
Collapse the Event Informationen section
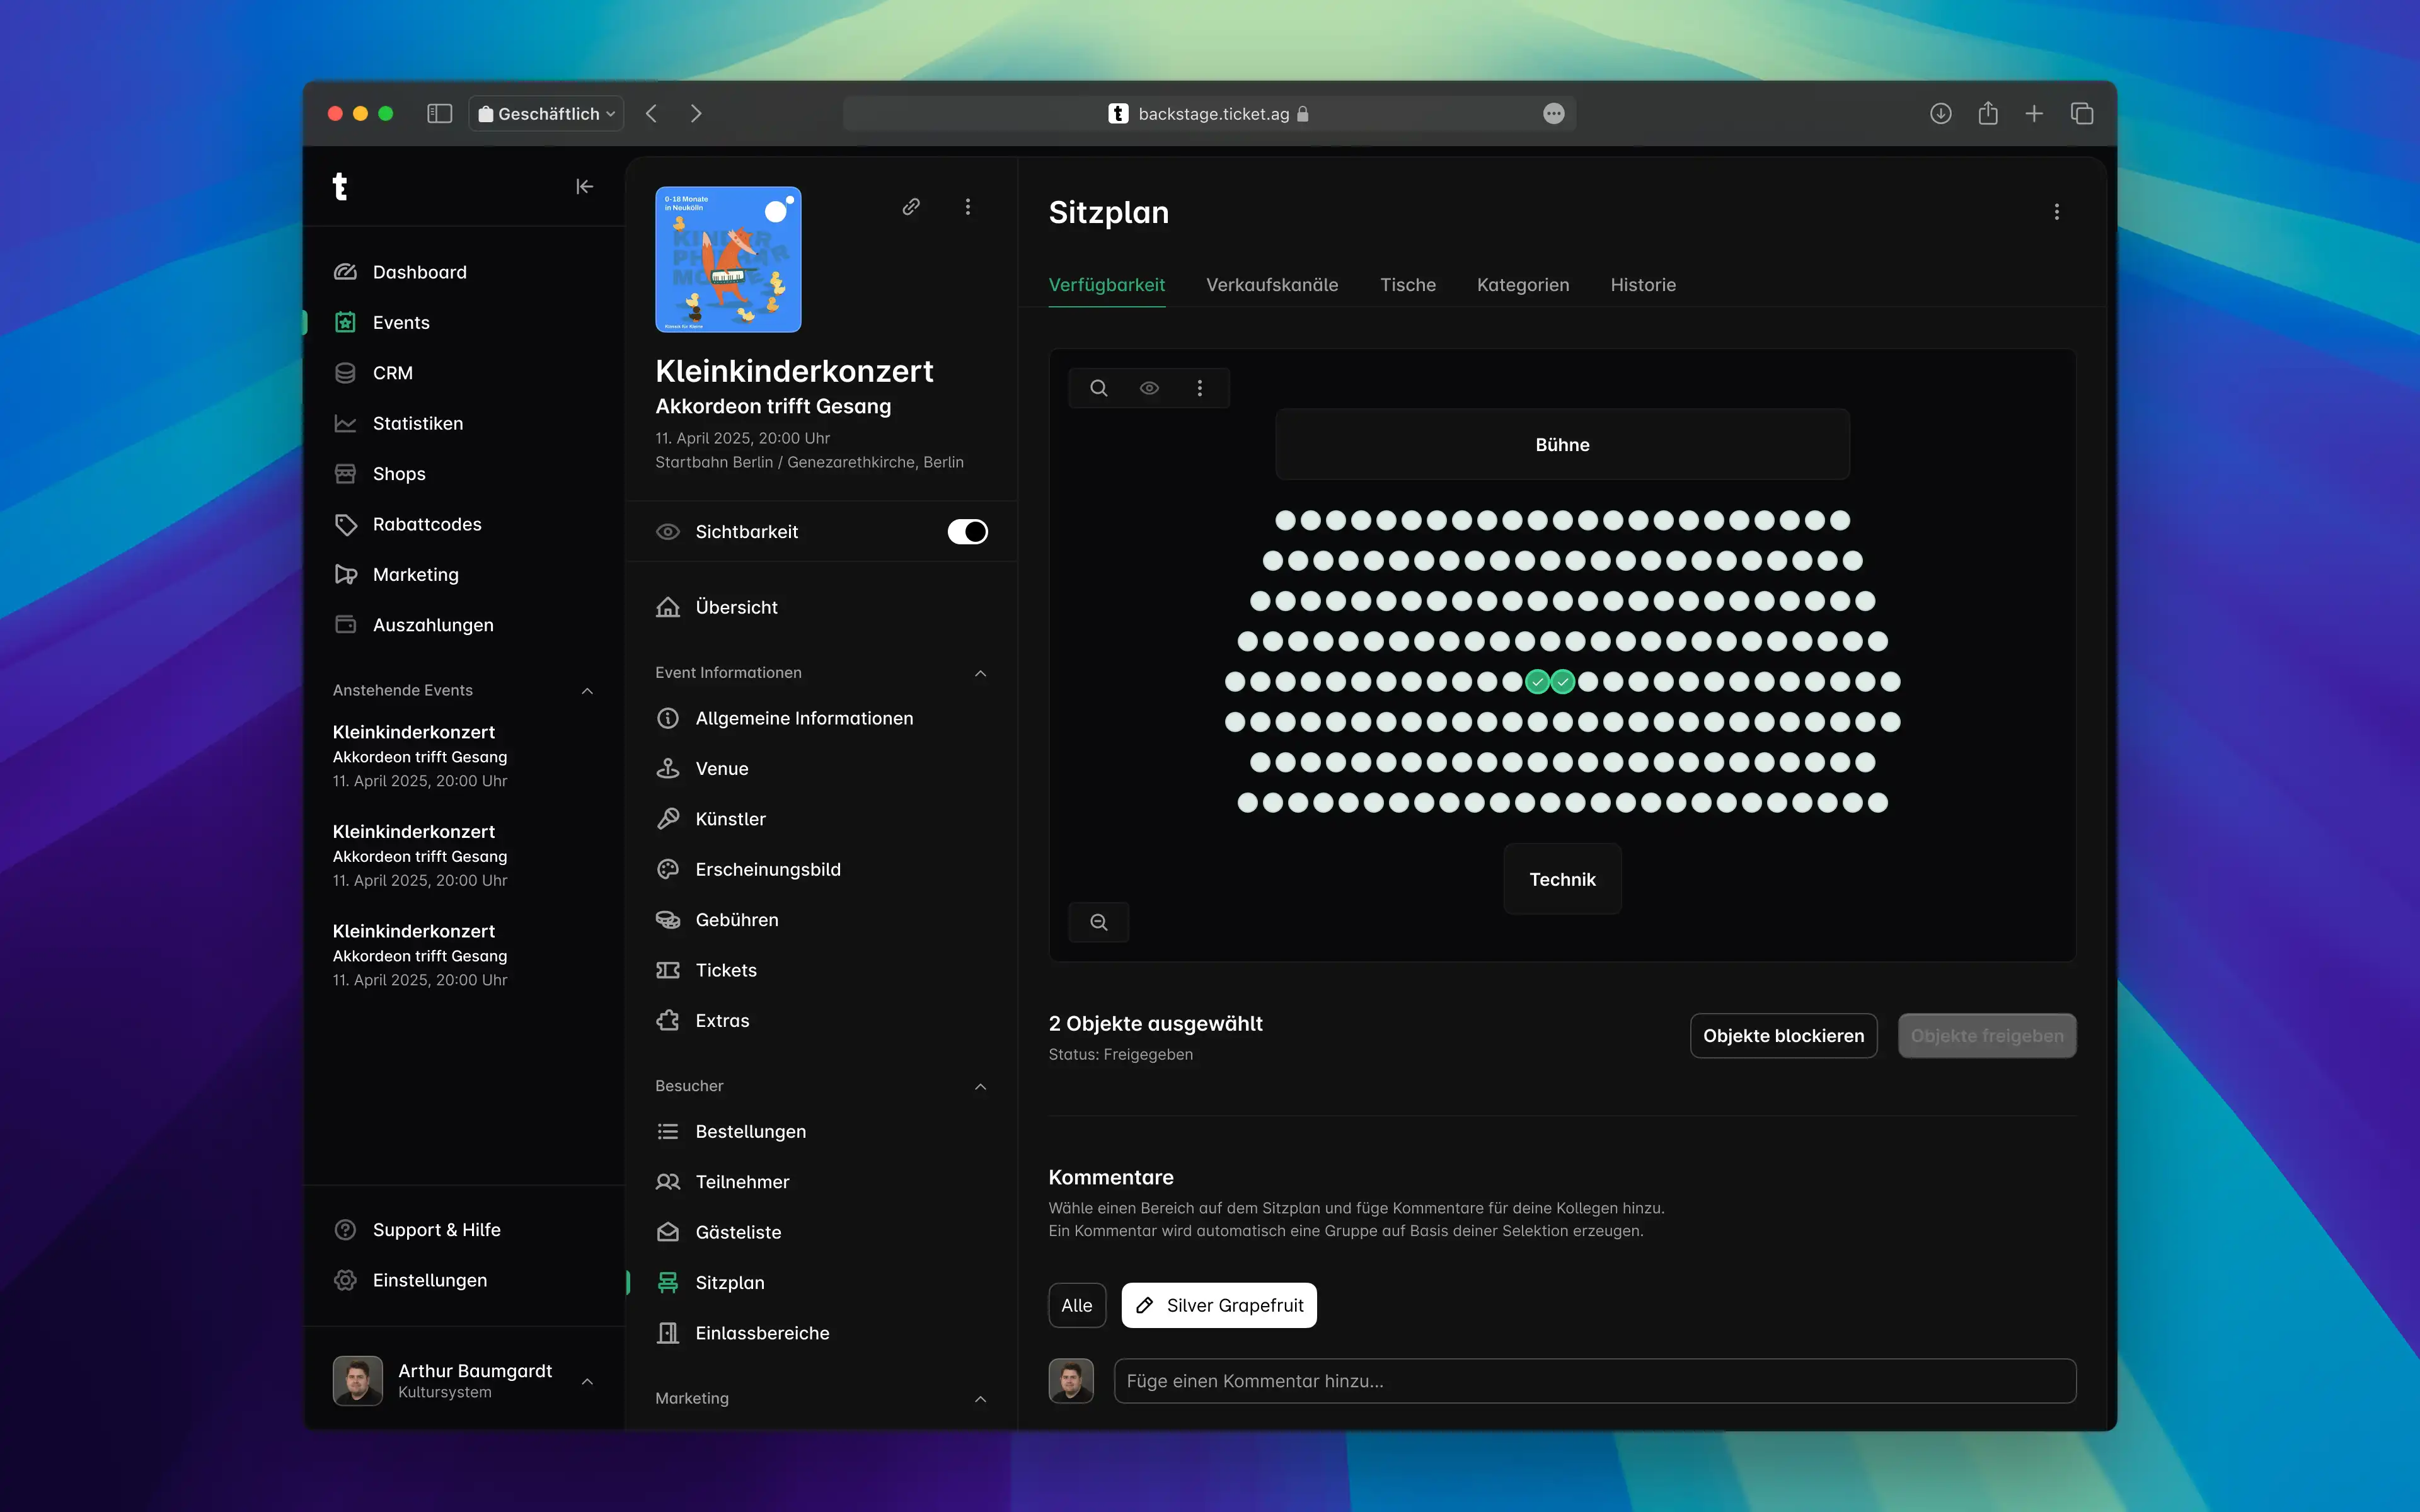(x=980, y=673)
